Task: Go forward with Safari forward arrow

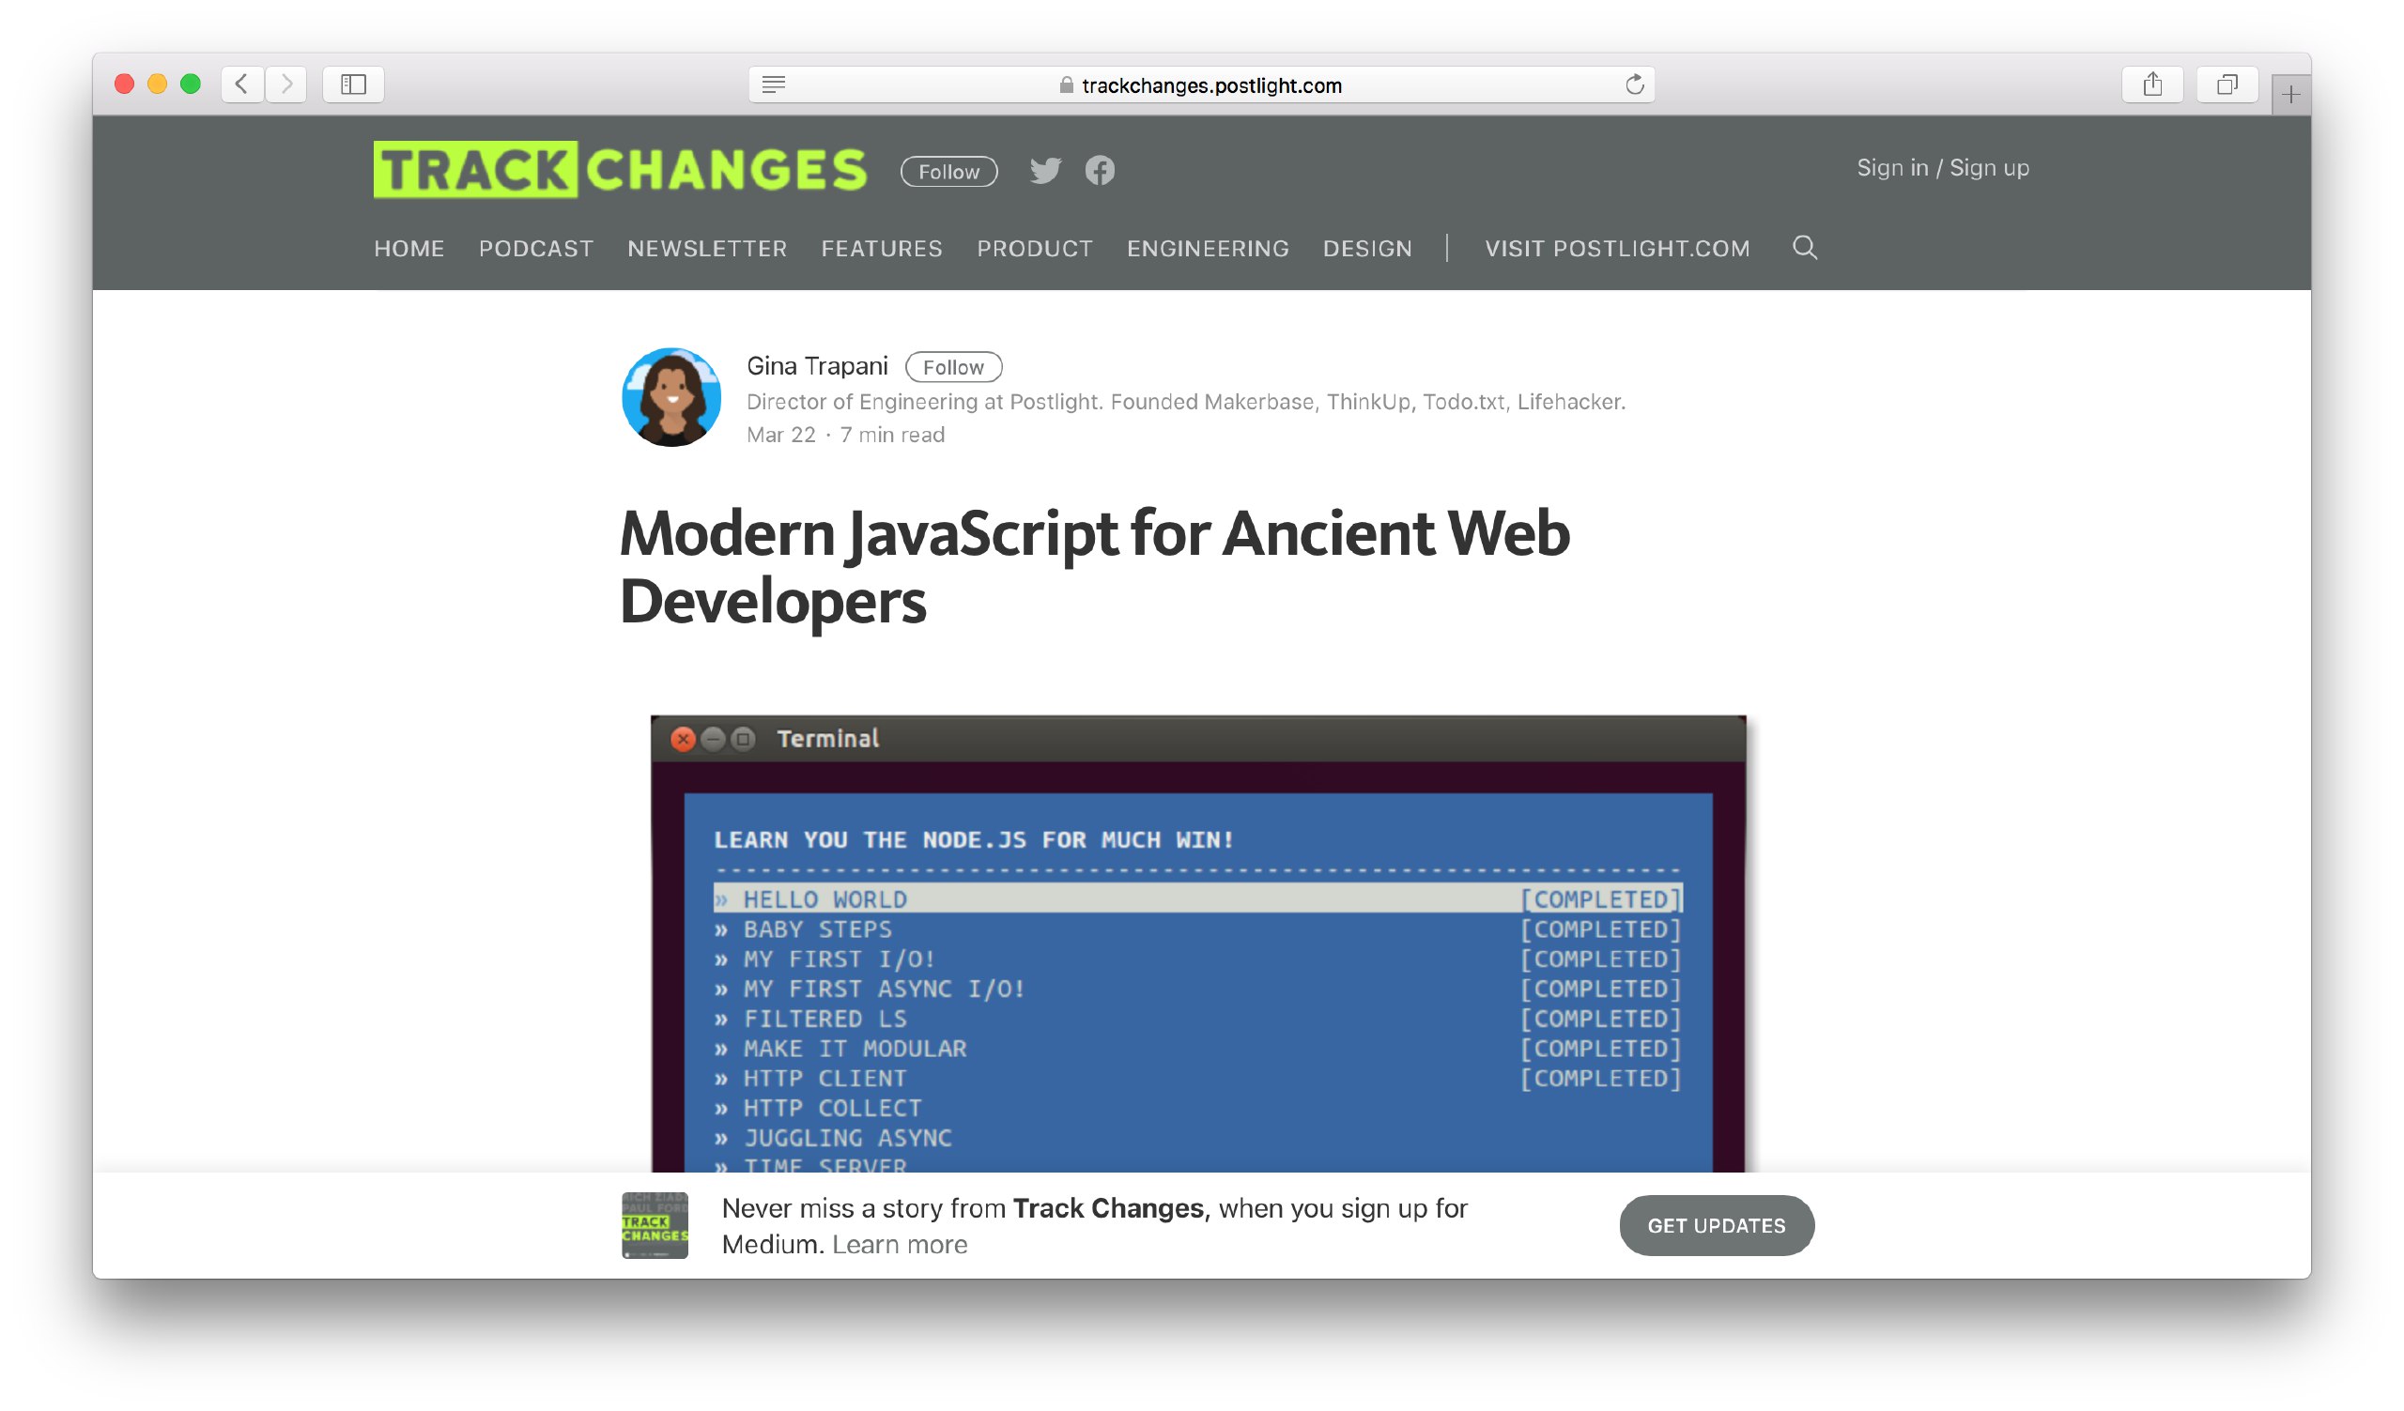Action: [x=286, y=84]
